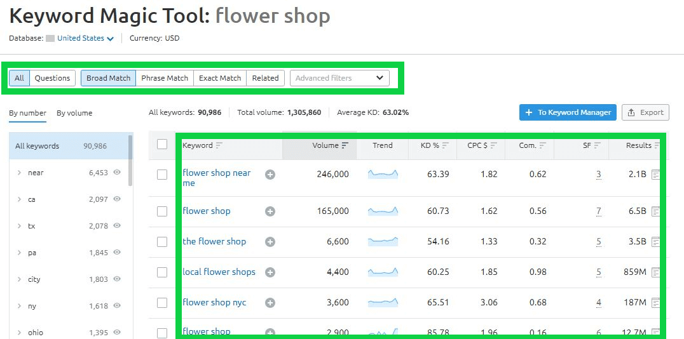Screen dimensions: 684x339
Task: Open SF count 3 for 'flower shop near me'
Action: [x=599, y=175]
